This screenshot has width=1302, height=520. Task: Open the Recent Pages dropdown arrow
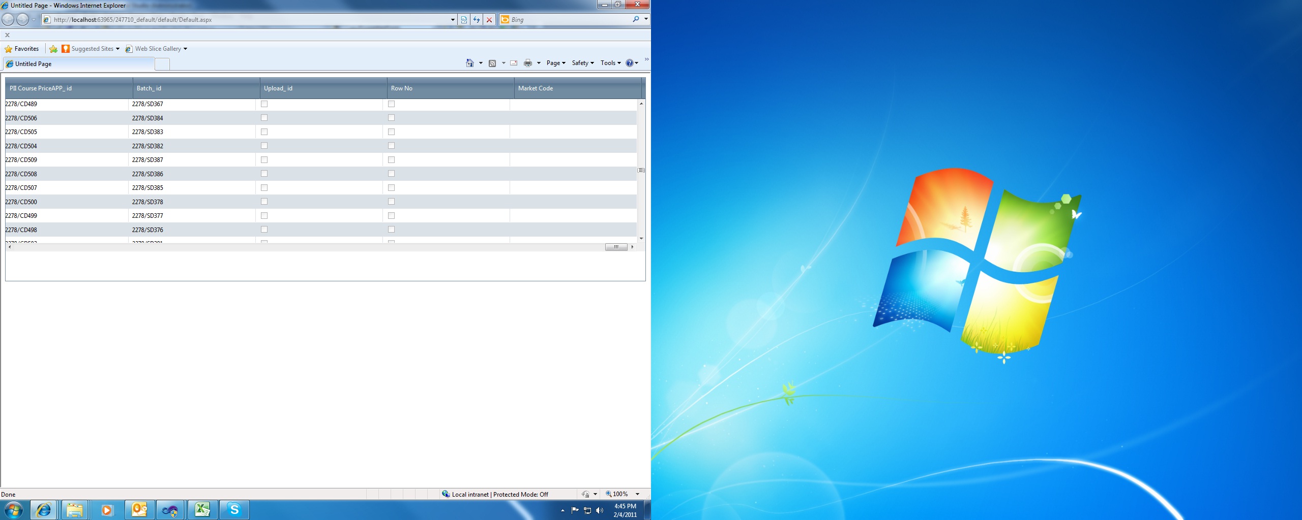[34, 20]
